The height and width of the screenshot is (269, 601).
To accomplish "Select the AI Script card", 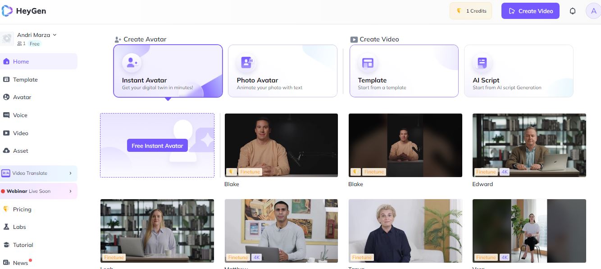I will coord(519,71).
